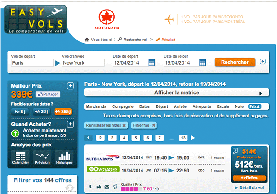Select +/- 365 j flexibility
Image resolution: width=277 pixels, height=194 pixels.
click(x=63, y=112)
